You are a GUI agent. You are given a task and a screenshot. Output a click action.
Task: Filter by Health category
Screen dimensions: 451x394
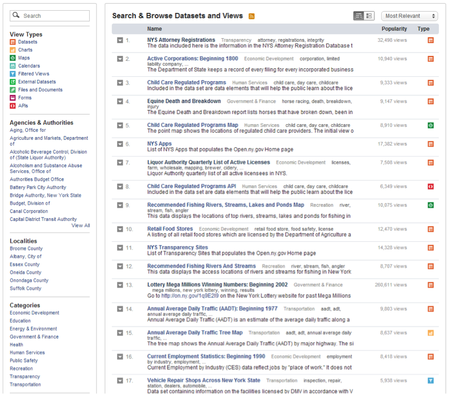tap(16, 345)
